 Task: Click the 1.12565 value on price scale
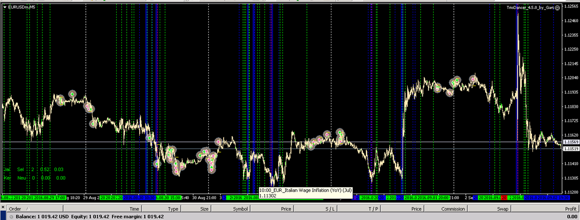click(572, 6)
